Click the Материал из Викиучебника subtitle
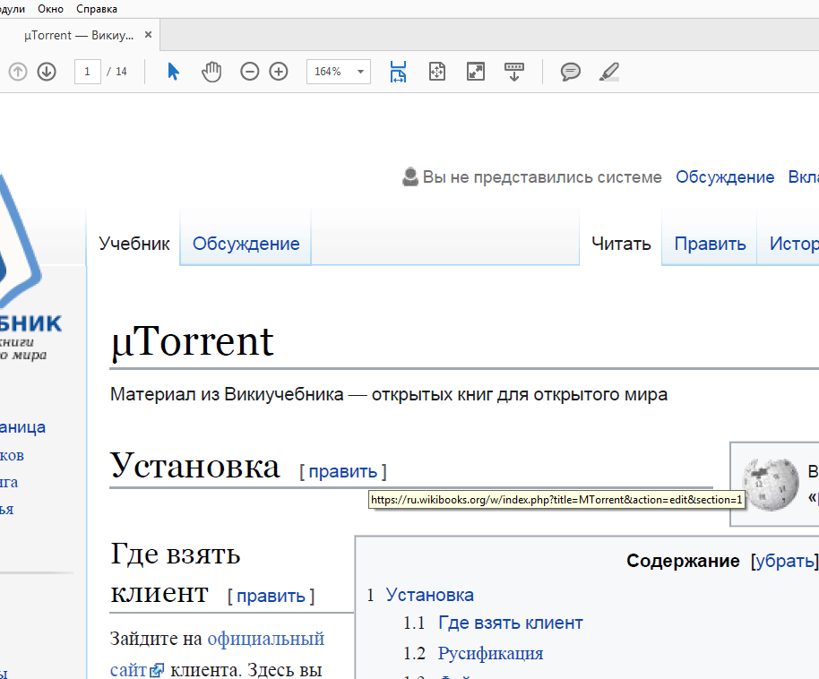This screenshot has width=819, height=679. 389,394
